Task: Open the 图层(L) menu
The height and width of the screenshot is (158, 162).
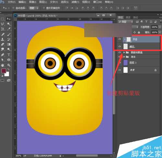Action: coord(43,2)
